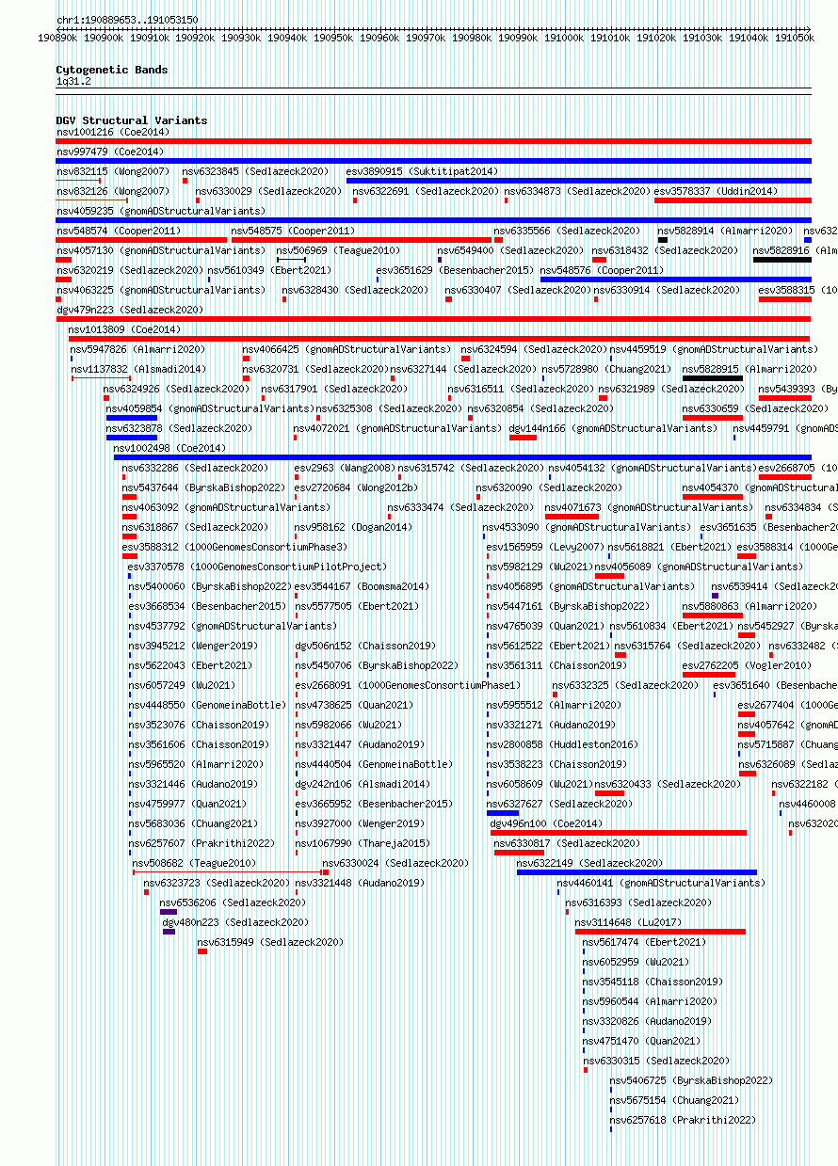Click esv2720684 (Wong2012b) label
The image size is (838, 1166).
356,487
